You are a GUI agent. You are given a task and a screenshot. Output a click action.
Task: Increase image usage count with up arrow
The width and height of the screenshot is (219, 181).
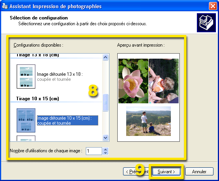coord(106,150)
